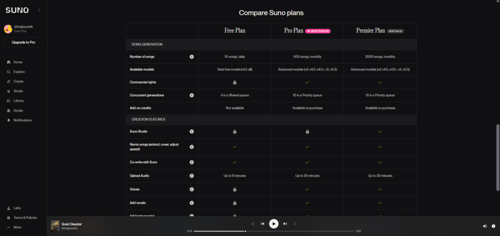Seek on the song progress bar
The image size is (500, 236).
[273, 231]
